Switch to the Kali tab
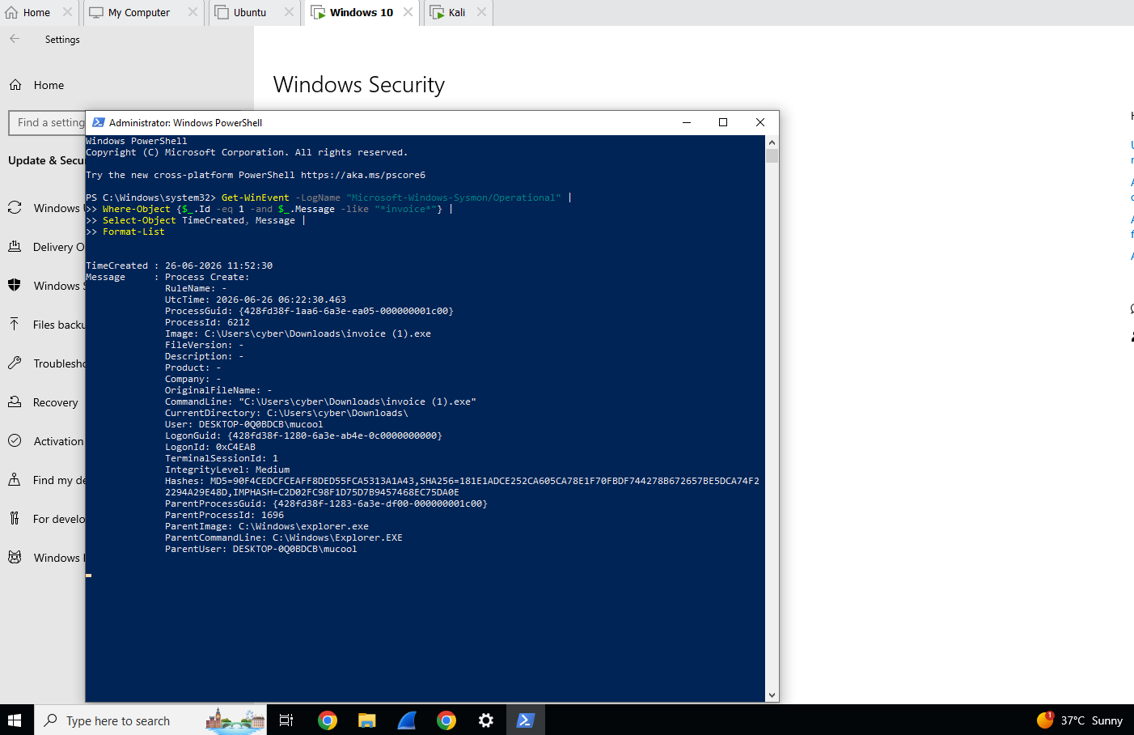 point(448,12)
